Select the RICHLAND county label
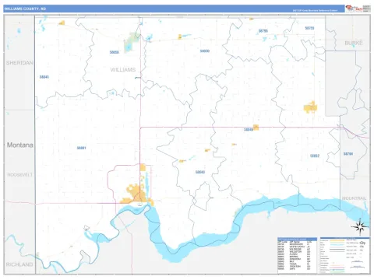This screenshot has width=374, height=280. click(x=19, y=264)
